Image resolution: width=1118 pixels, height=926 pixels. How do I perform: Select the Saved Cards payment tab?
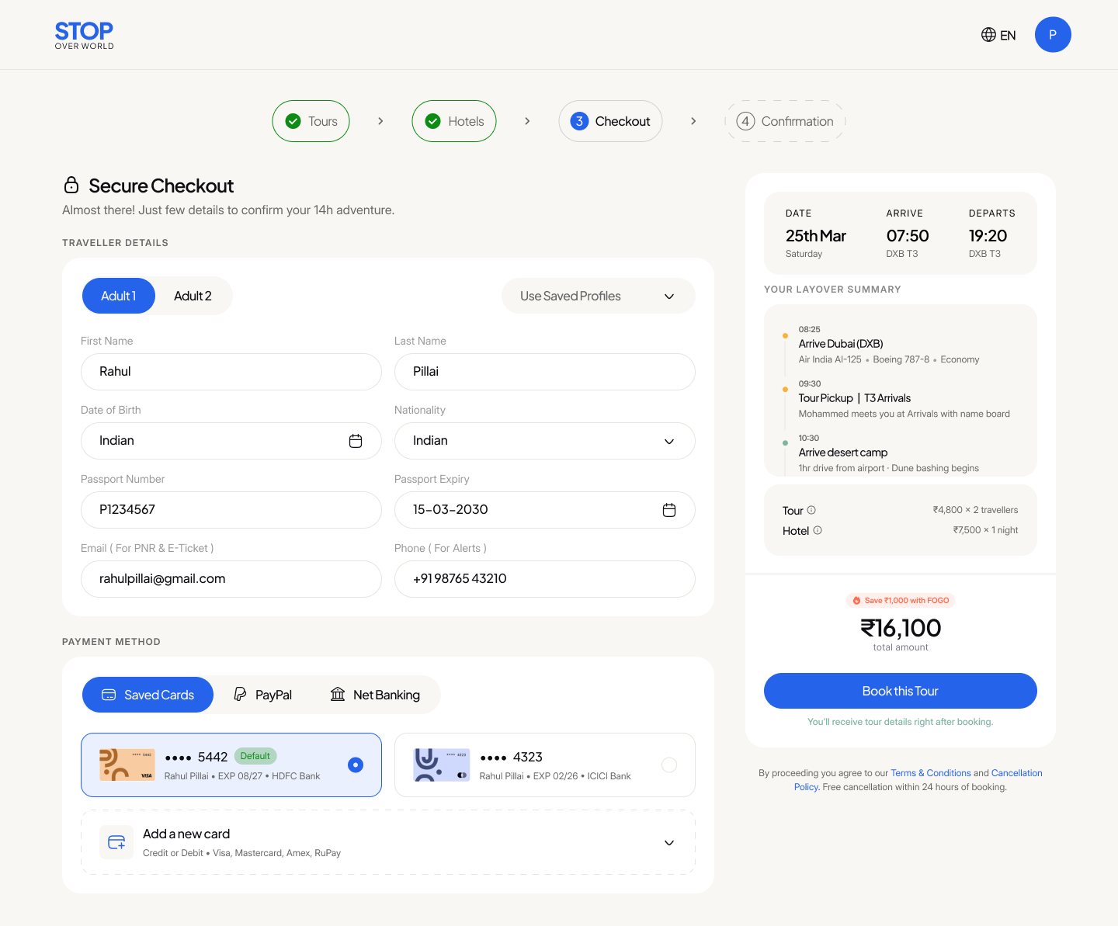(x=148, y=695)
